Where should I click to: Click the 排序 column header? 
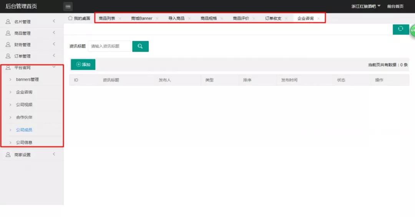247,80
